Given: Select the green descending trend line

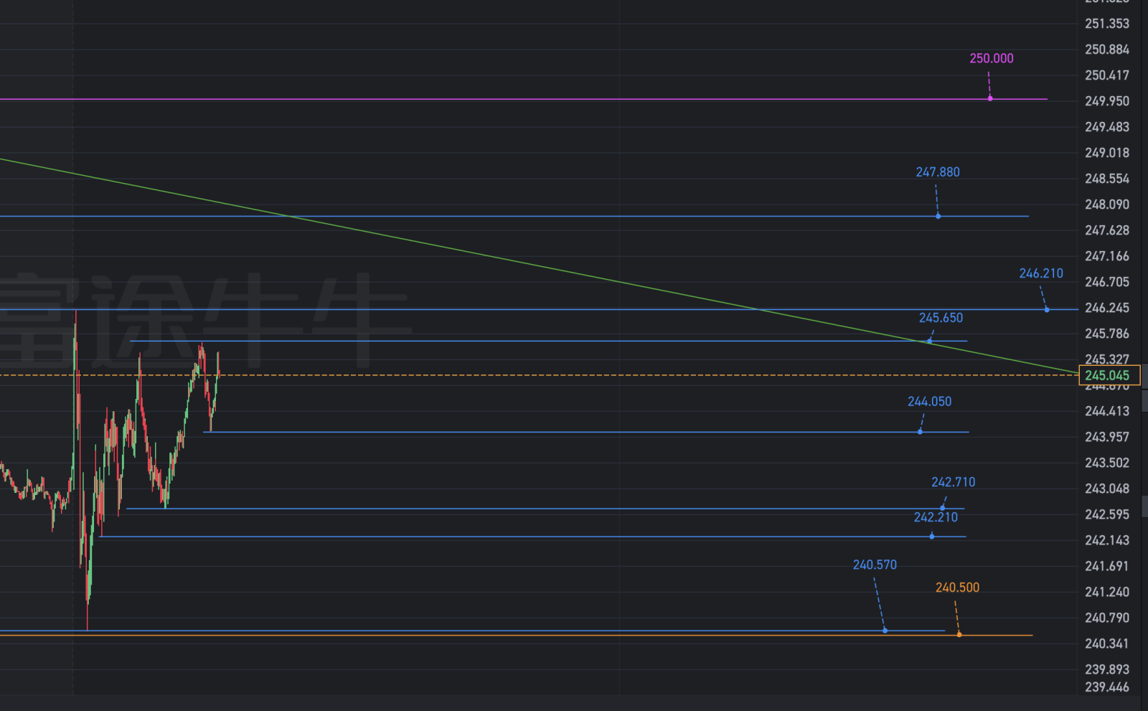Looking at the screenshot, I should coord(538,265).
